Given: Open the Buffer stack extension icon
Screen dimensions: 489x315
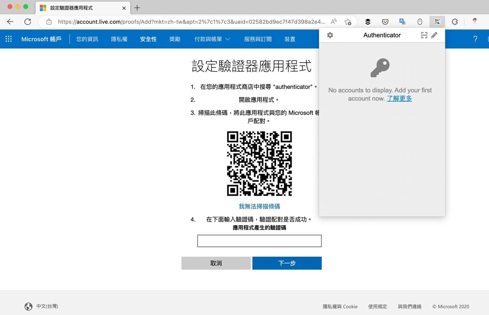Looking at the screenshot, I should point(368,22).
